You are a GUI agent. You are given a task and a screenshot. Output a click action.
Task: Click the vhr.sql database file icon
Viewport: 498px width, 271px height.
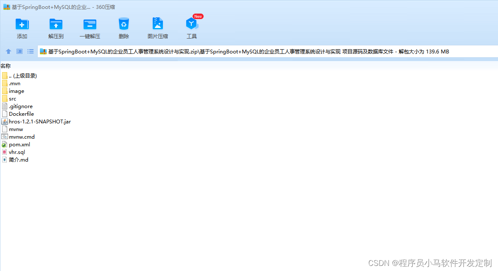click(x=4, y=152)
